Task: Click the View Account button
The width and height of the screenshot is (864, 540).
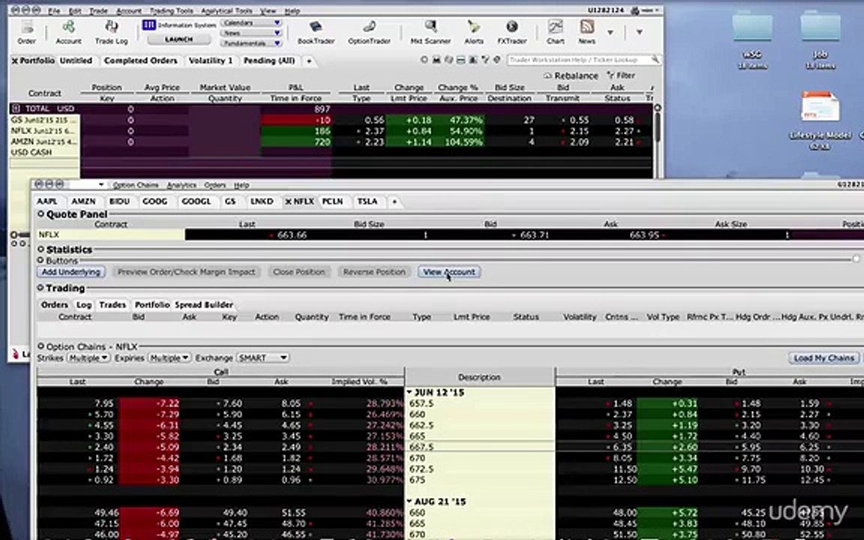Action: (x=448, y=271)
